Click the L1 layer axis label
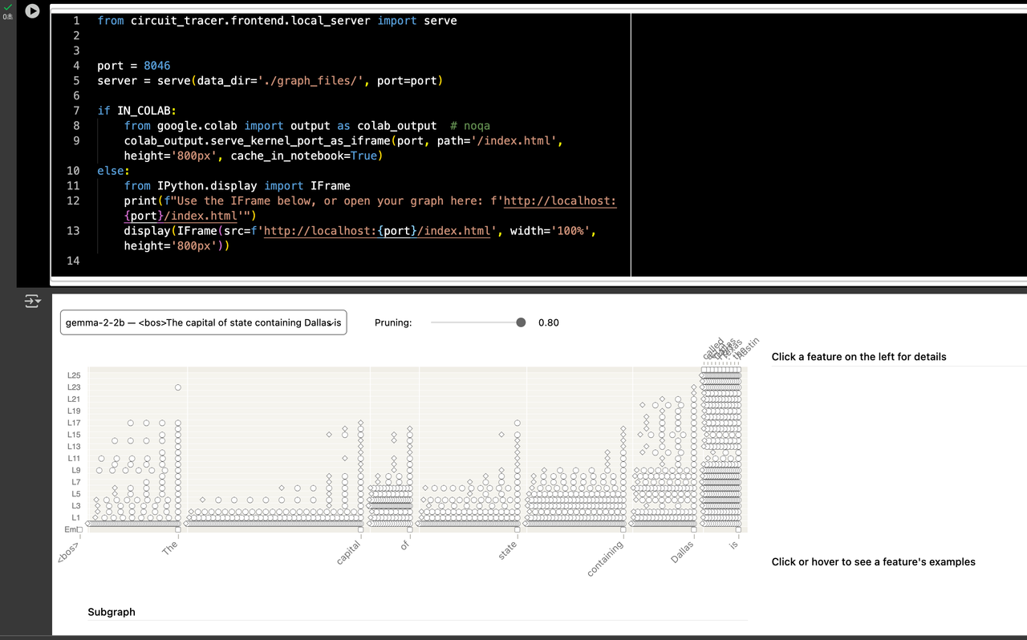 75,517
